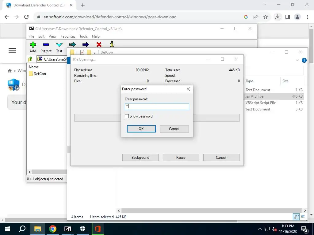
Task: Select the DefCon folder in 7-Zip list
Action: 37,73
